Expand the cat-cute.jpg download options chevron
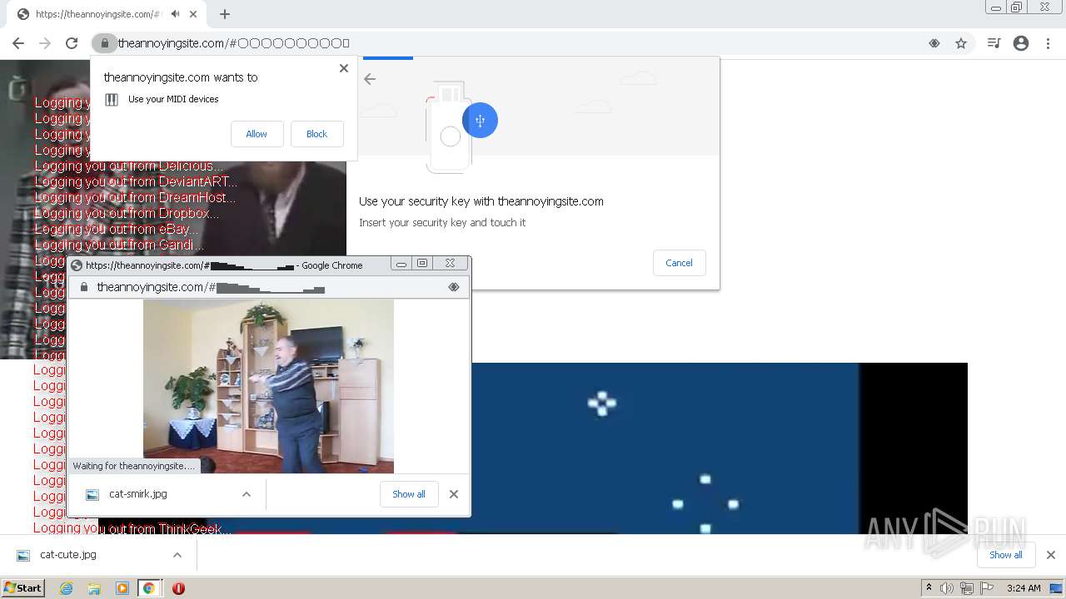Image resolution: width=1066 pixels, height=599 pixels. tap(177, 555)
